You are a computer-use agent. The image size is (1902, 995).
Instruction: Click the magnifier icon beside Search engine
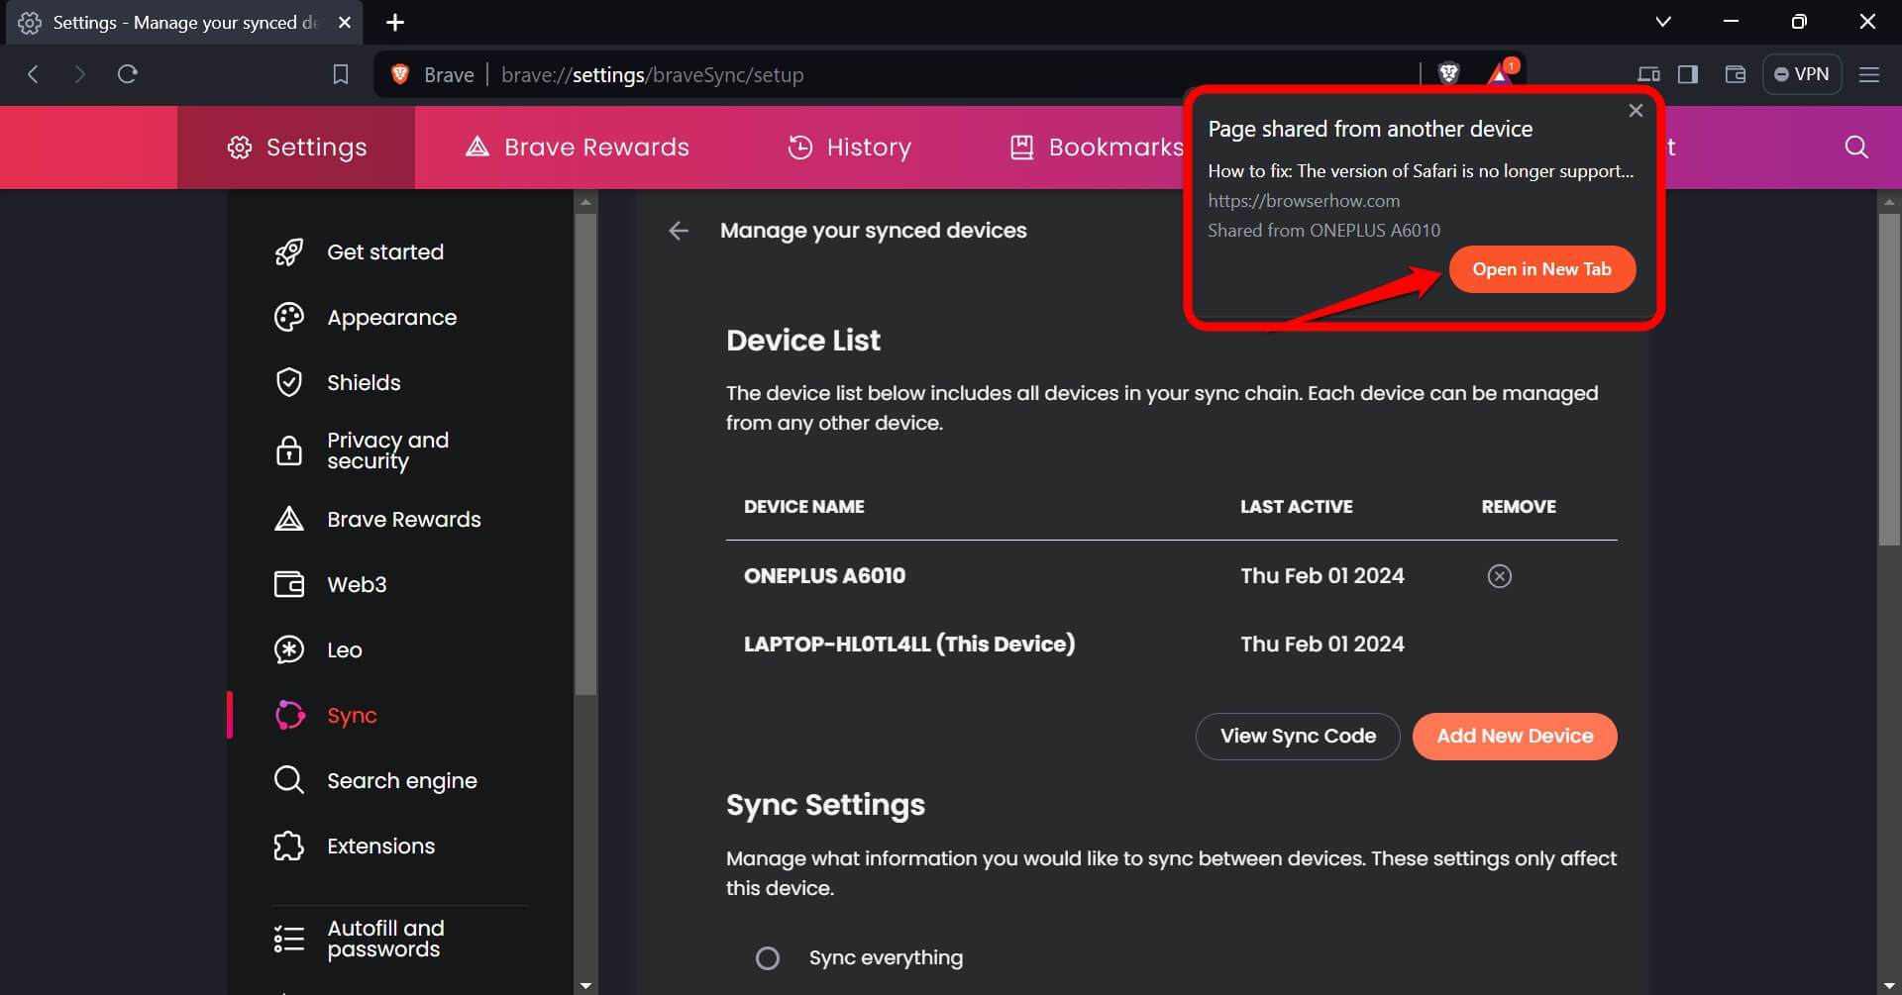tap(289, 781)
